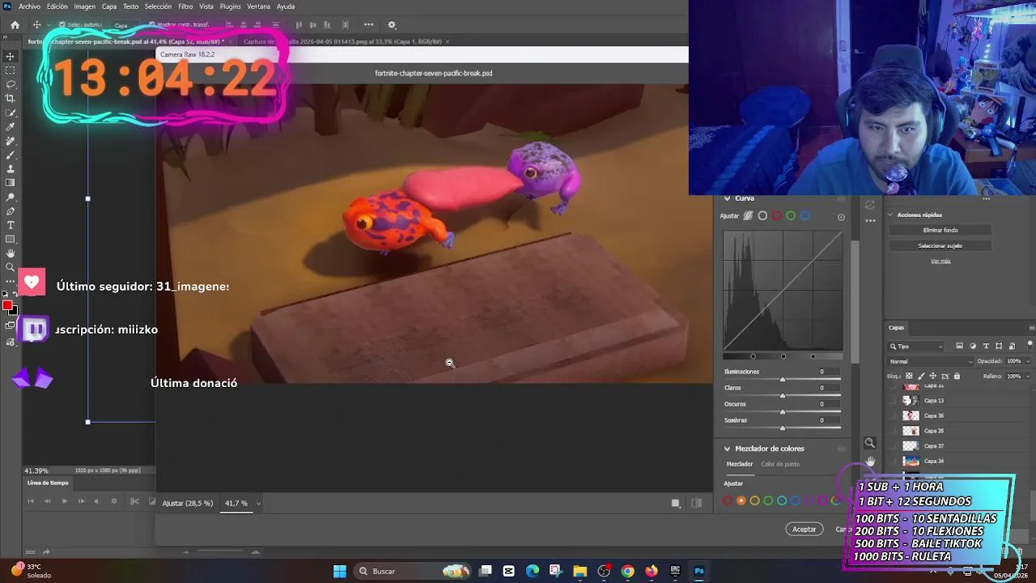The image size is (1036, 583).
Task: Select the orange color mixer swatch
Action: [741, 500]
